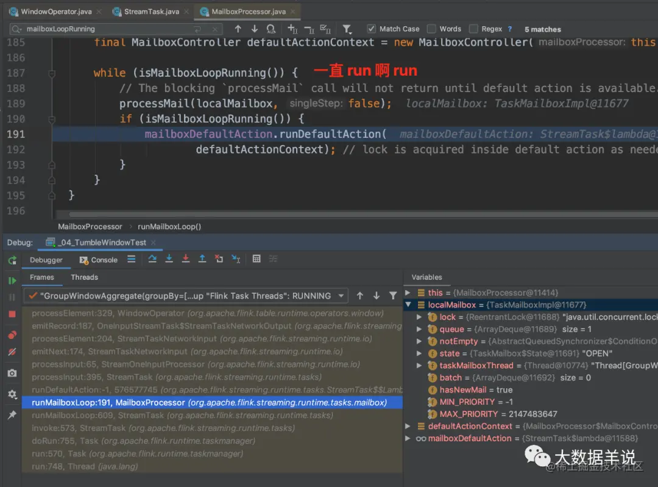The width and height of the screenshot is (658, 487).
Task: Switch to StreamTask.java tab
Action: coord(151,12)
